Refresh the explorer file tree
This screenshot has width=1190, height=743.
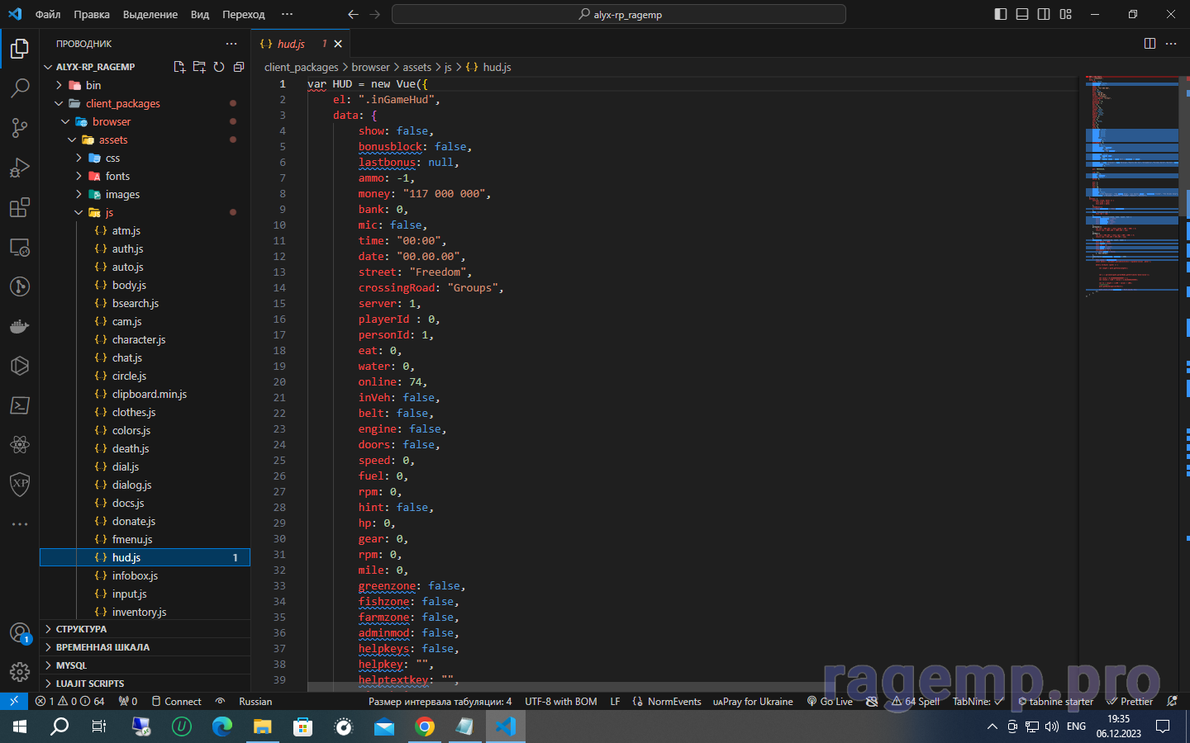(x=219, y=67)
